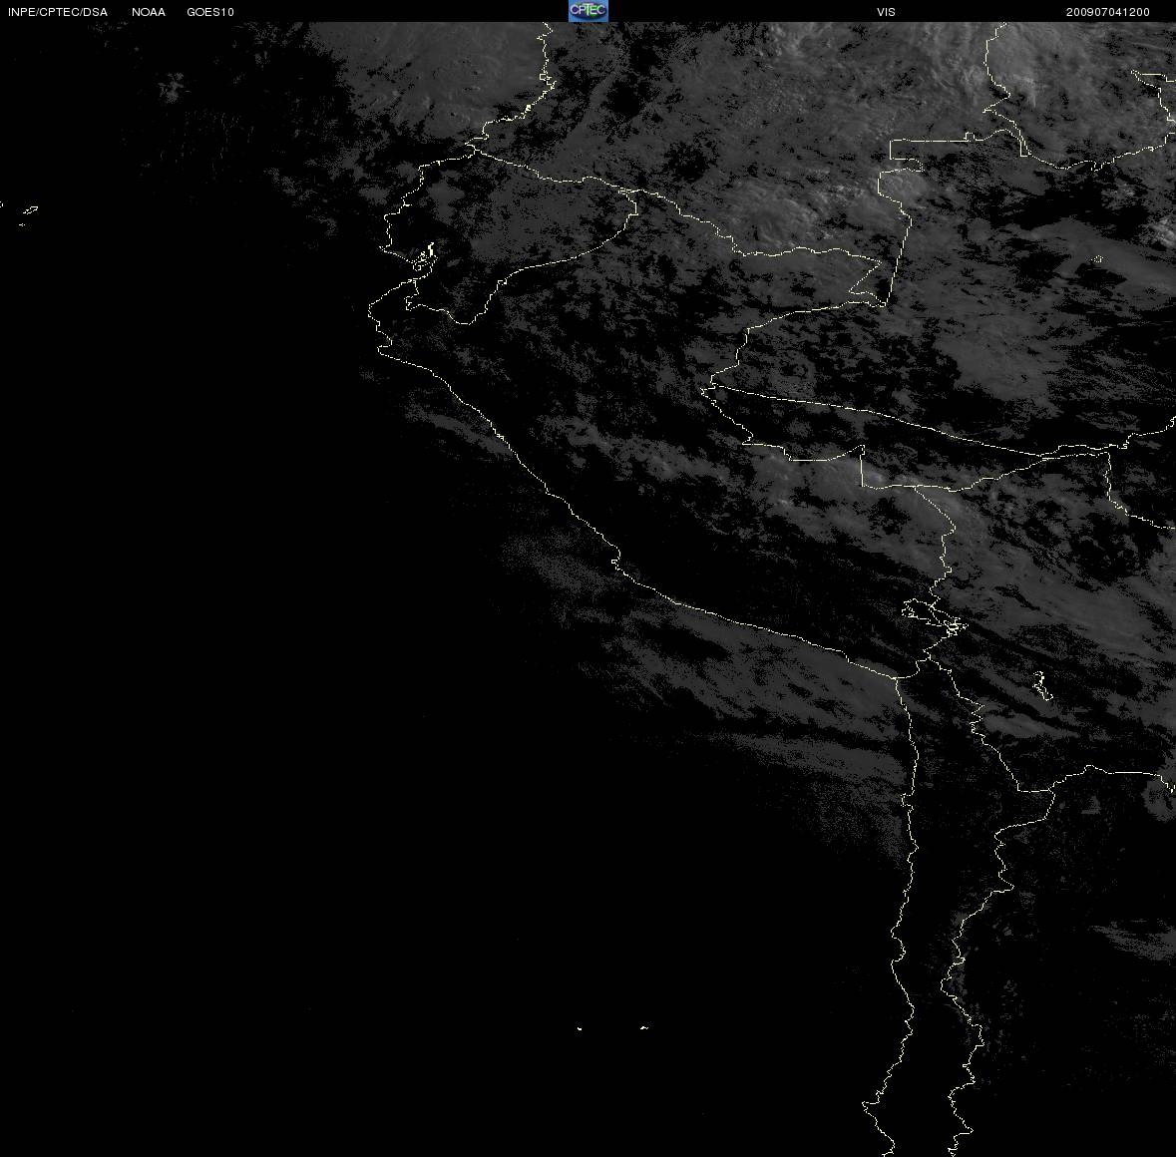Select the NOAA label in the header

click(149, 12)
